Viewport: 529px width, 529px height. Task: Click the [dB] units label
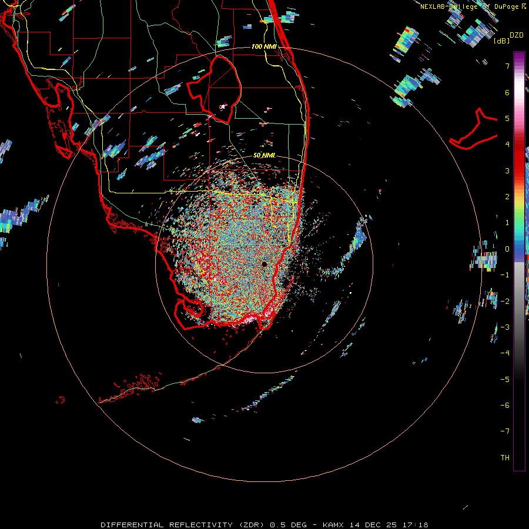501,41
